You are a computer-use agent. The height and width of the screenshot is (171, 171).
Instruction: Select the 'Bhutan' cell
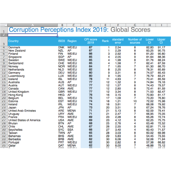click(x=32, y=123)
